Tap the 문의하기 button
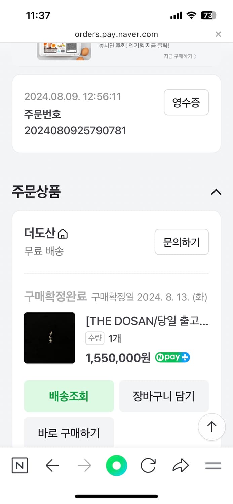The image size is (233, 504). point(182,242)
